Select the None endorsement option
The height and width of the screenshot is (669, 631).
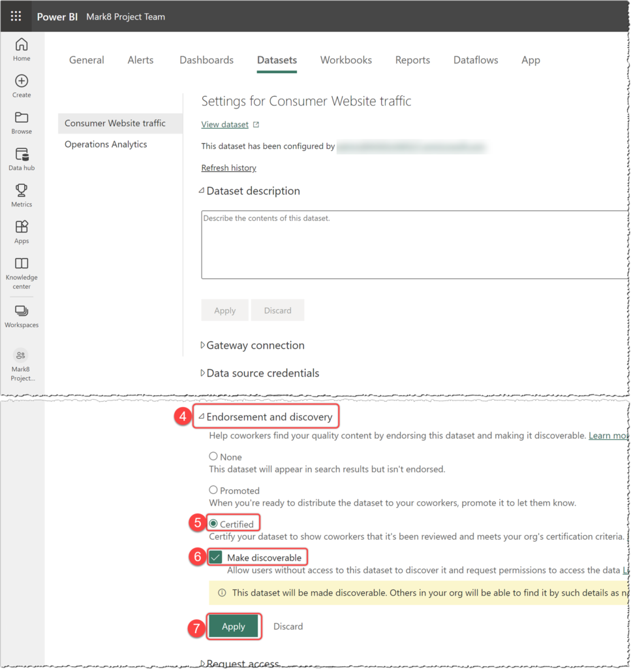coord(213,456)
